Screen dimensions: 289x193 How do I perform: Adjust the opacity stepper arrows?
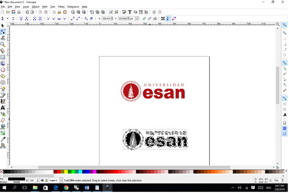pyautogui.click(x=38, y=181)
